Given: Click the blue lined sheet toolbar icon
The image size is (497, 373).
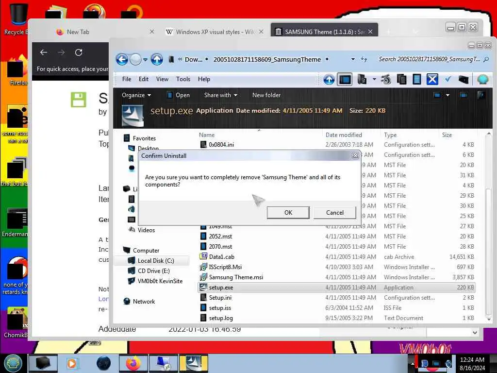Looking at the screenshot, I should point(416,79).
